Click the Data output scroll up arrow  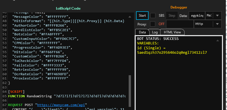tap(217, 41)
